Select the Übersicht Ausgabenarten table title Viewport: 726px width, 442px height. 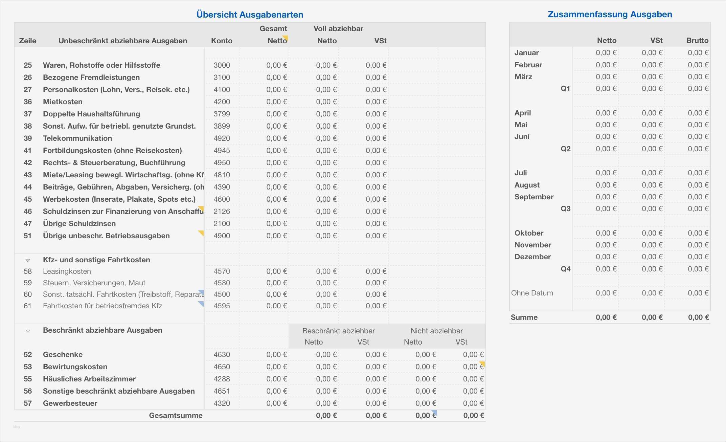[250, 15]
